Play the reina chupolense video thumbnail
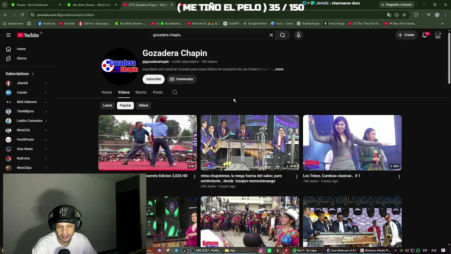 click(250, 143)
